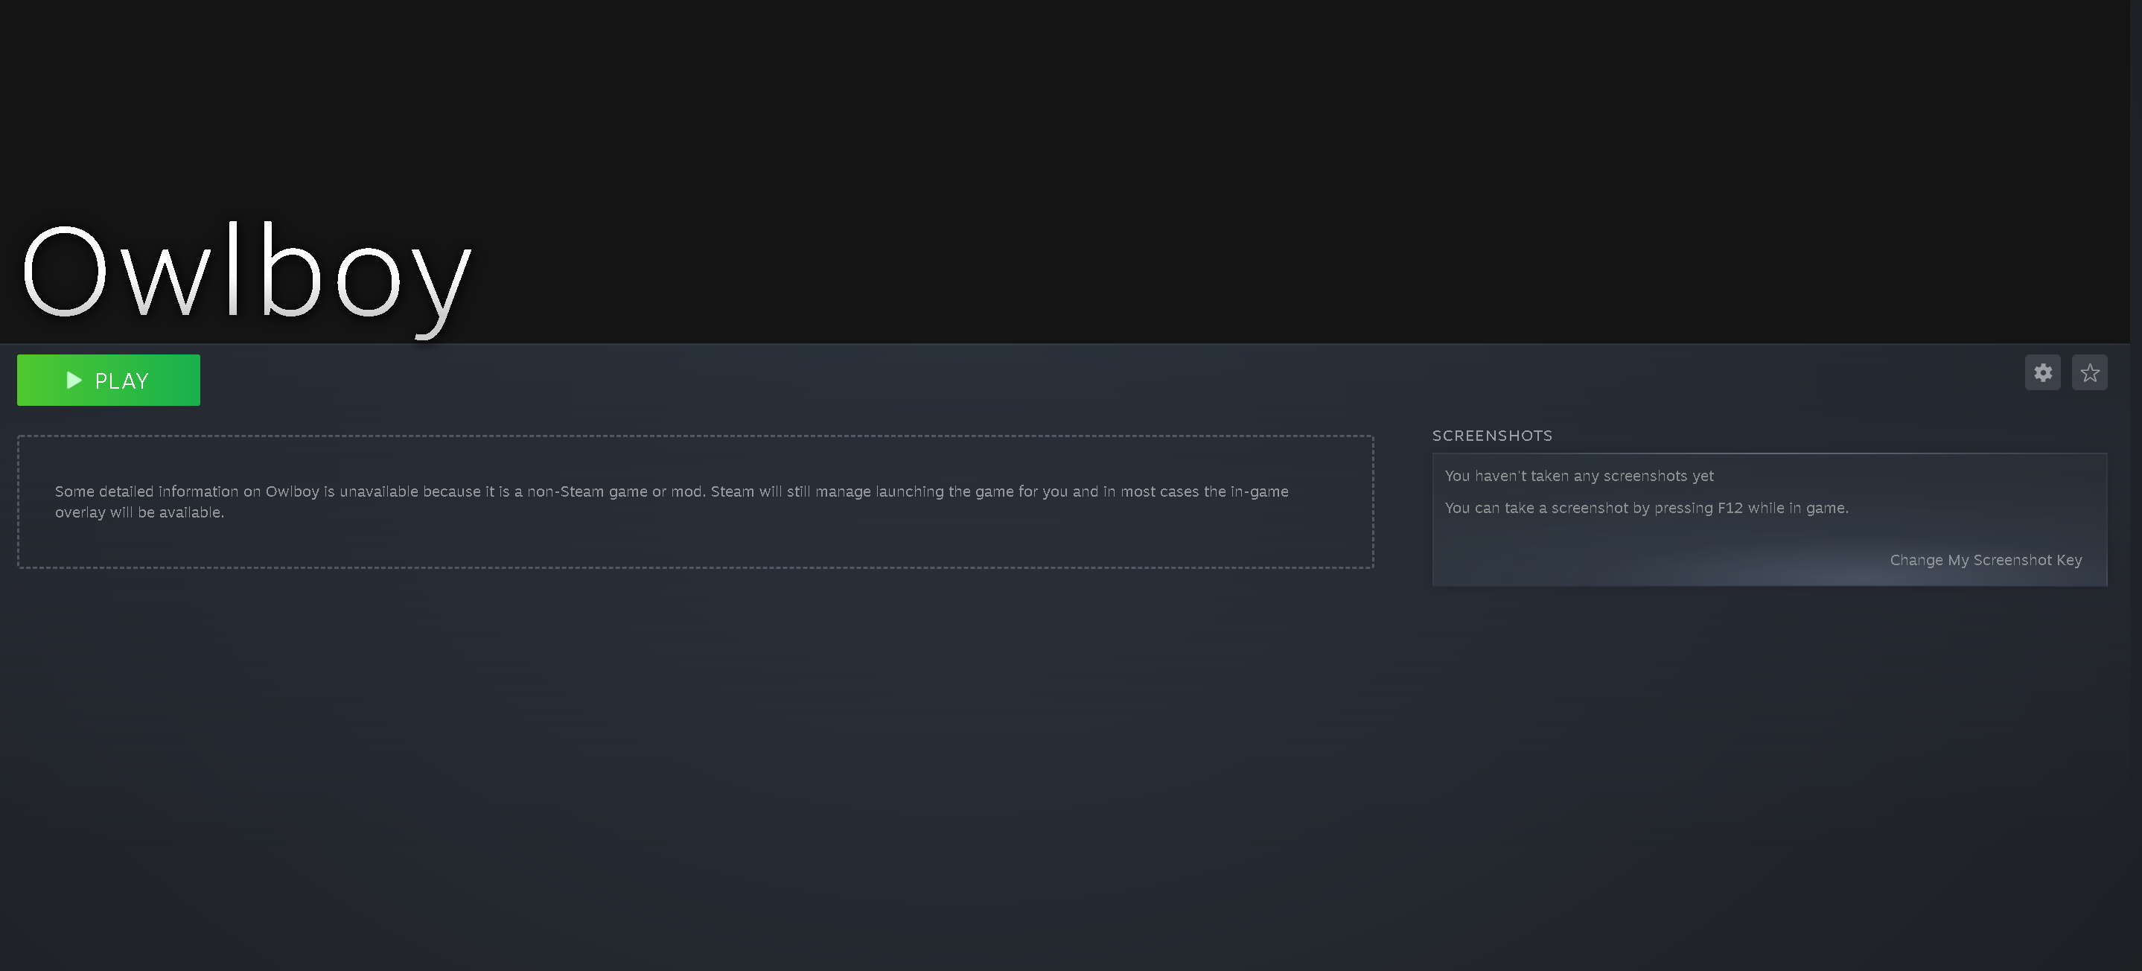Screen dimensions: 2142x971
Task: Select the F12 screenshot hint text
Action: point(1646,508)
